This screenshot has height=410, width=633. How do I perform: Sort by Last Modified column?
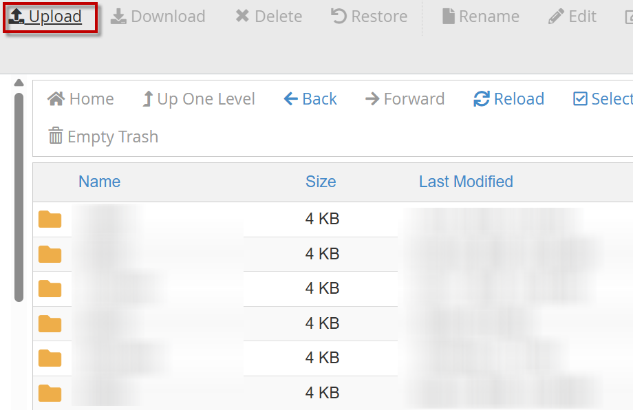click(x=466, y=182)
